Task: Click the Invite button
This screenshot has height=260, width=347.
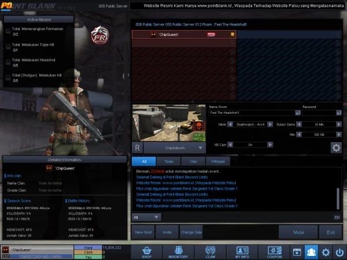Action: tap(167, 232)
